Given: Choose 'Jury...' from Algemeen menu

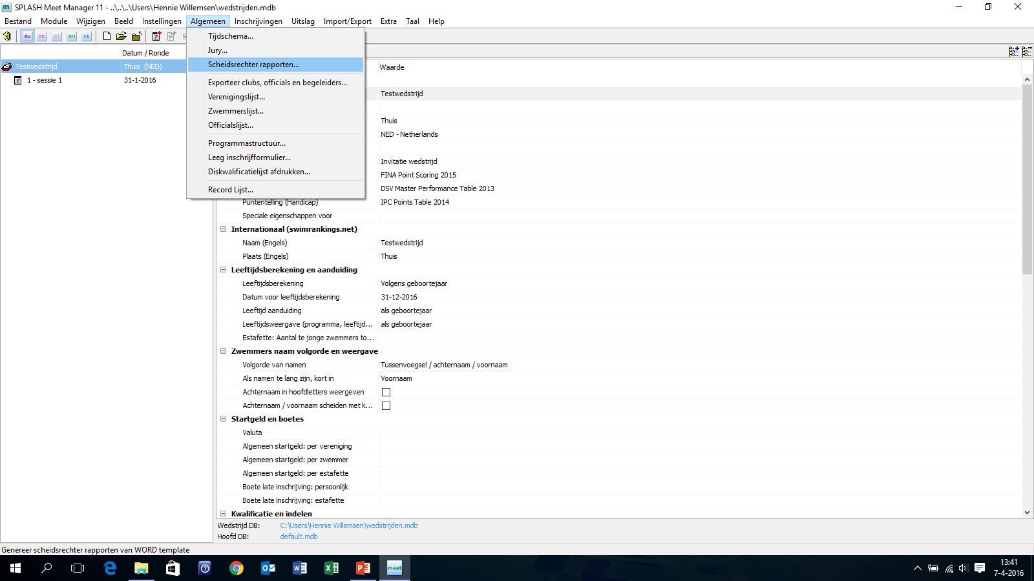Looking at the screenshot, I should 275,50.
